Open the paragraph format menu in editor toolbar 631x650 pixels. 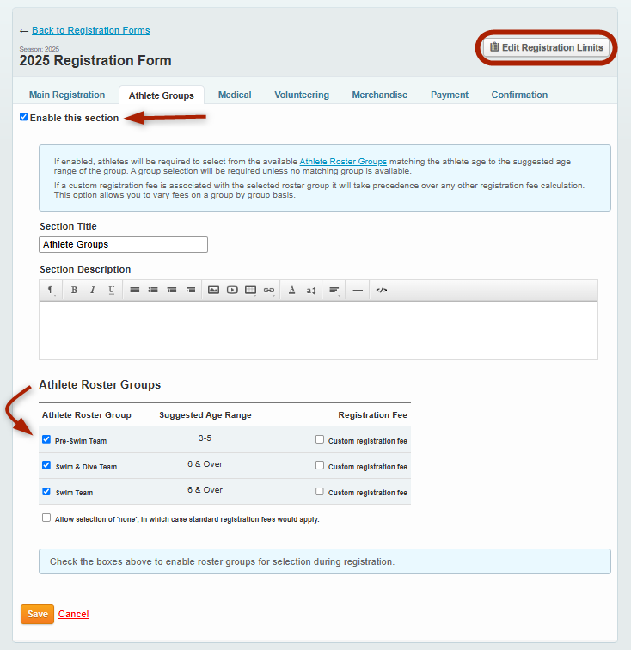click(x=51, y=291)
